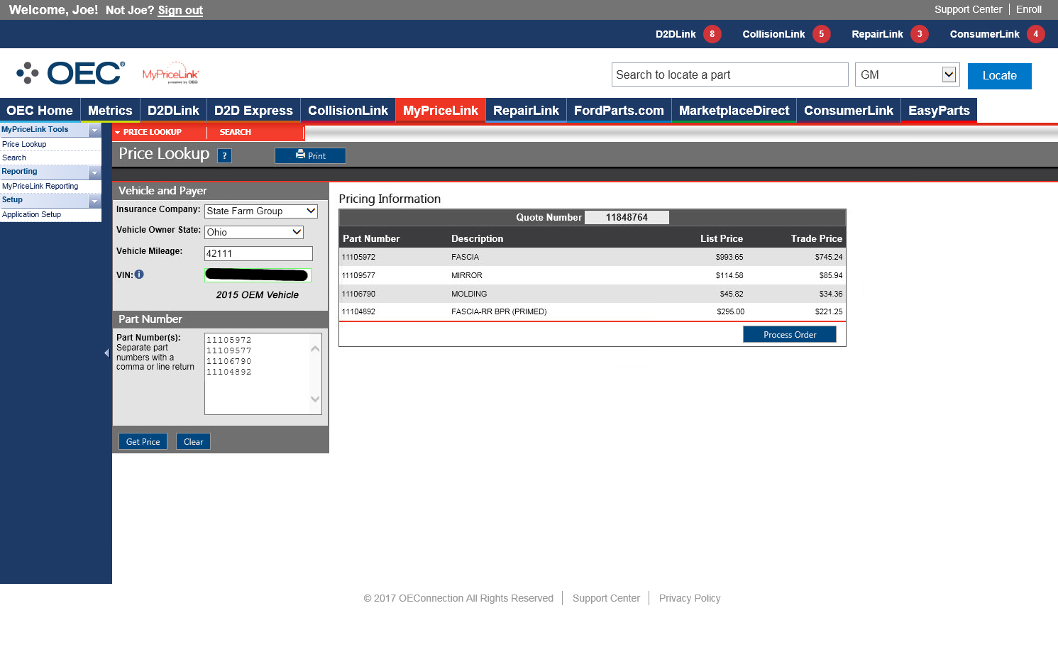Image resolution: width=1058 pixels, height=652 pixels.
Task: Switch to the D2DLink tab
Action: pos(173,111)
